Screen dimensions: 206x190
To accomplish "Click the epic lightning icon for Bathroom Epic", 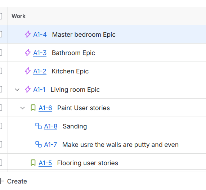I will click(x=28, y=53).
